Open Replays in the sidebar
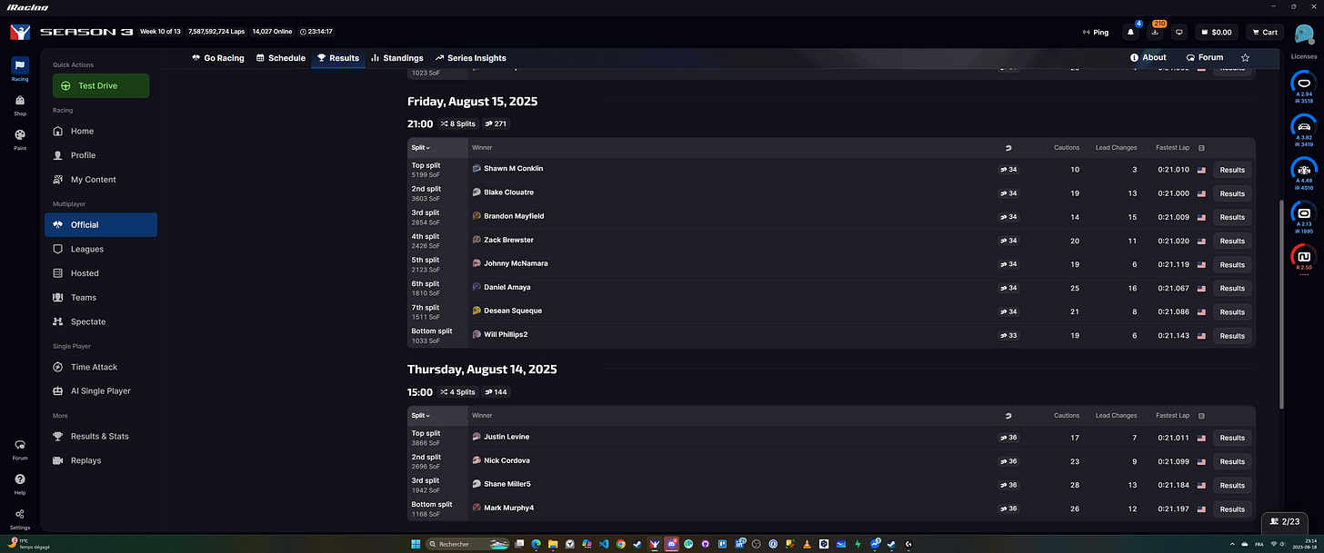 tap(101, 460)
